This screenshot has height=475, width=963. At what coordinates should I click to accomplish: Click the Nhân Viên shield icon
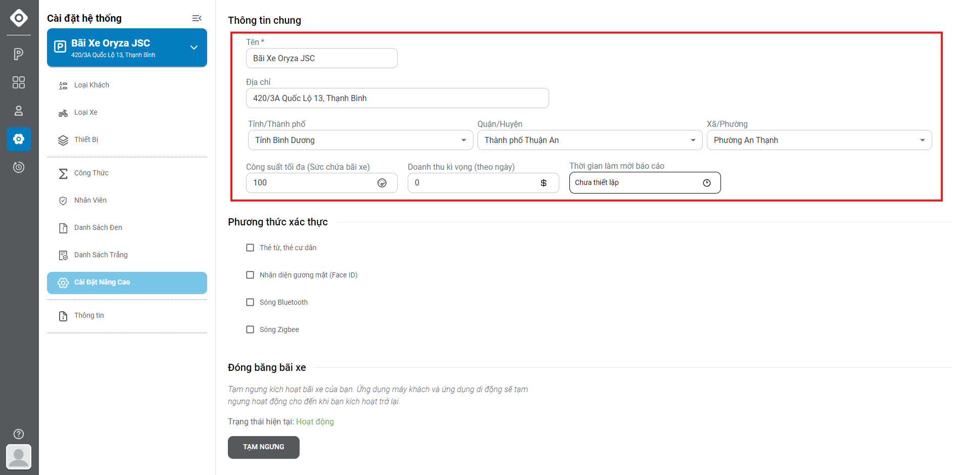[63, 201]
